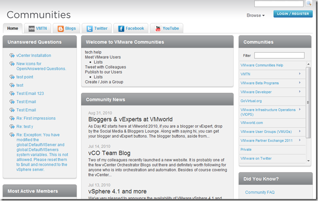Image resolution: width=318 pixels, height=201 pixels.
Task: Click the Facebook f icon
Action: click(121, 28)
